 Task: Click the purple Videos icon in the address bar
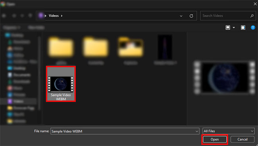[x=40, y=16]
